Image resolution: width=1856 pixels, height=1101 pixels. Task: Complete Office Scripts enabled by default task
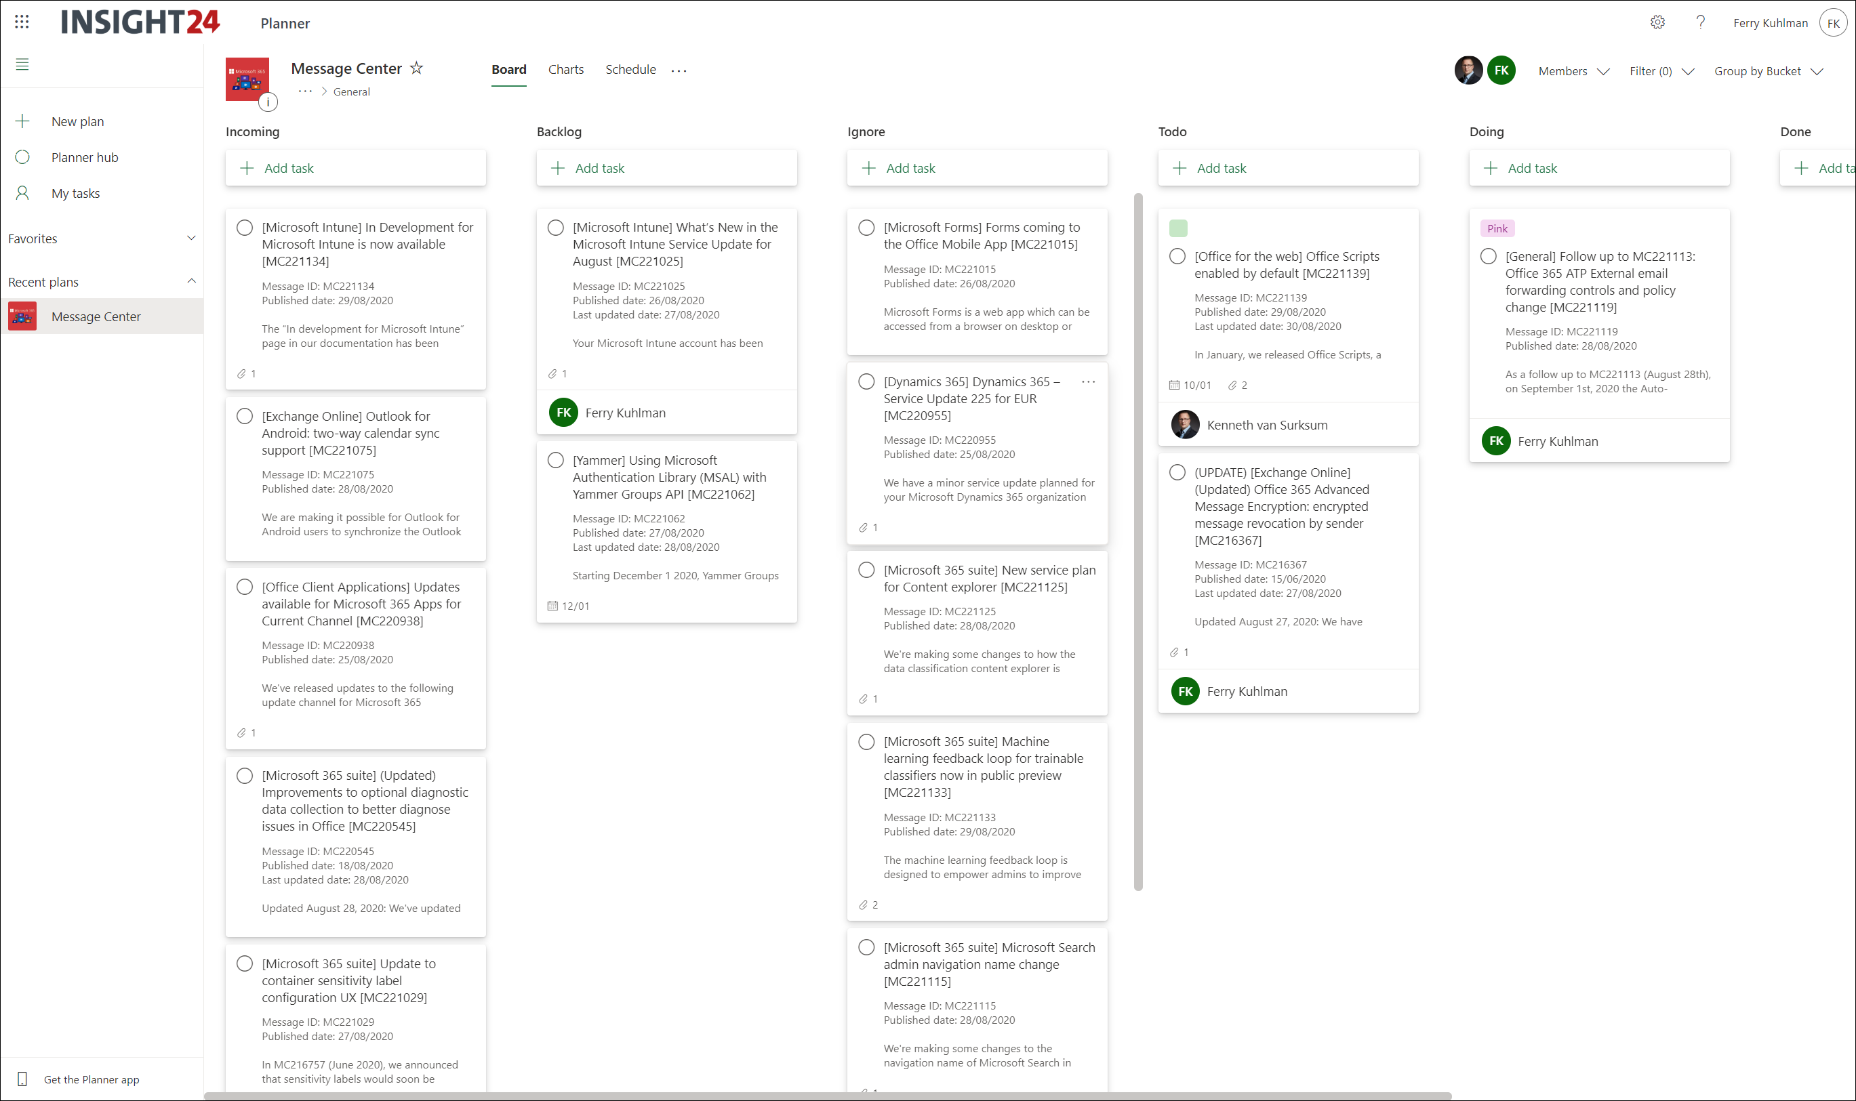pyautogui.click(x=1177, y=256)
